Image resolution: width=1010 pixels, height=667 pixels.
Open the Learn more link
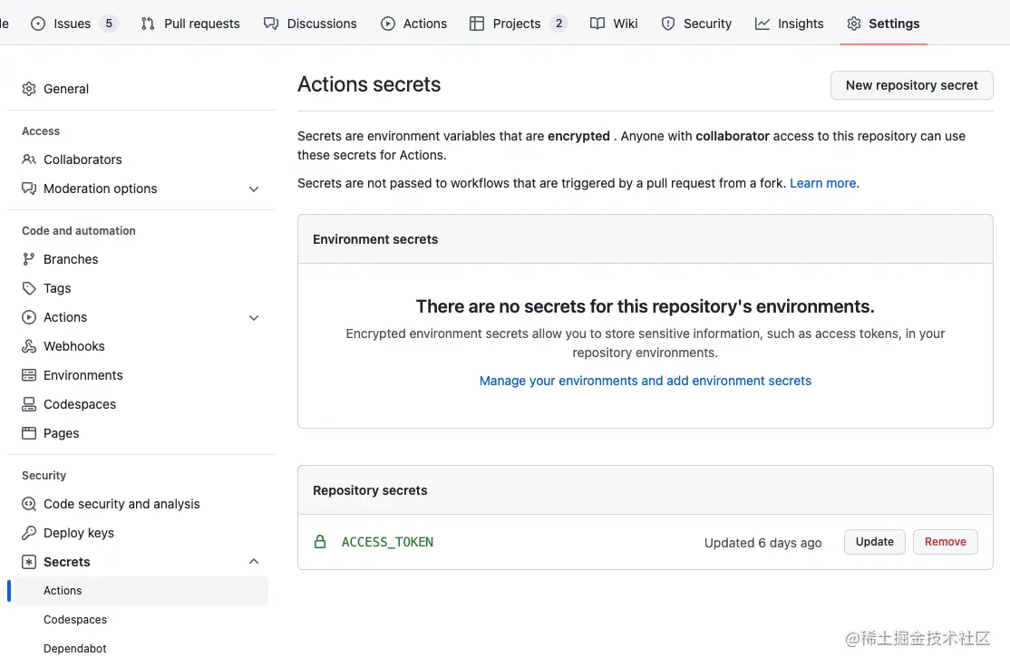(822, 183)
